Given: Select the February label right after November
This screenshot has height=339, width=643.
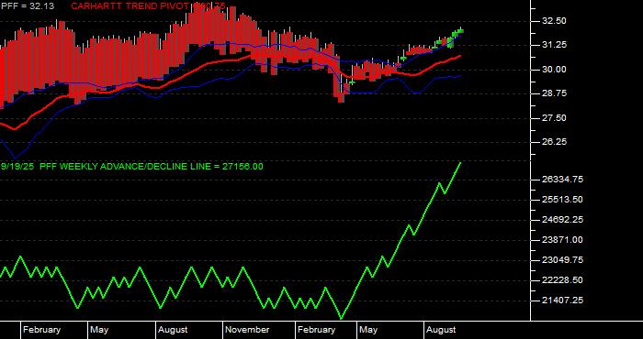Looking at the screenshot, I should [x=317, y=330].
